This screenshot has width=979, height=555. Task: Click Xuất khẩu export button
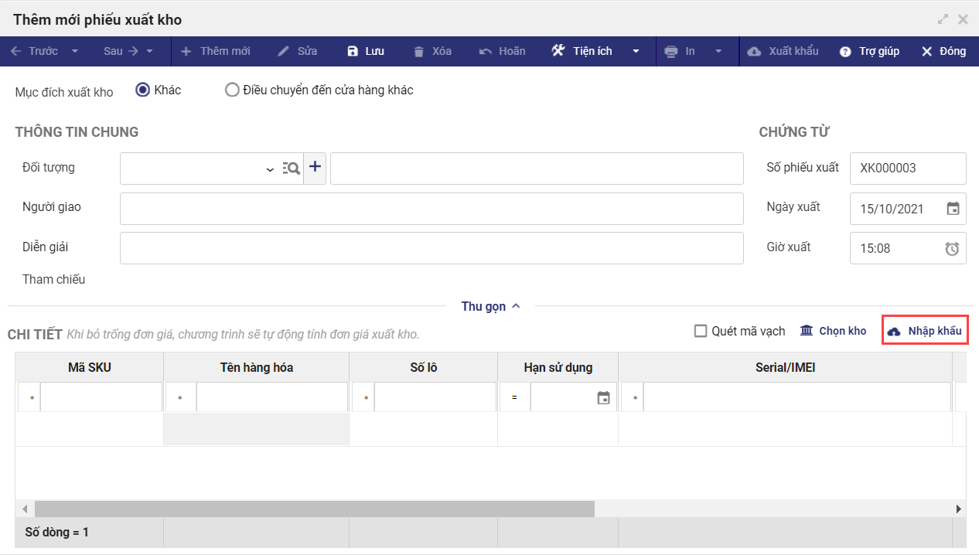coord(783,51)
